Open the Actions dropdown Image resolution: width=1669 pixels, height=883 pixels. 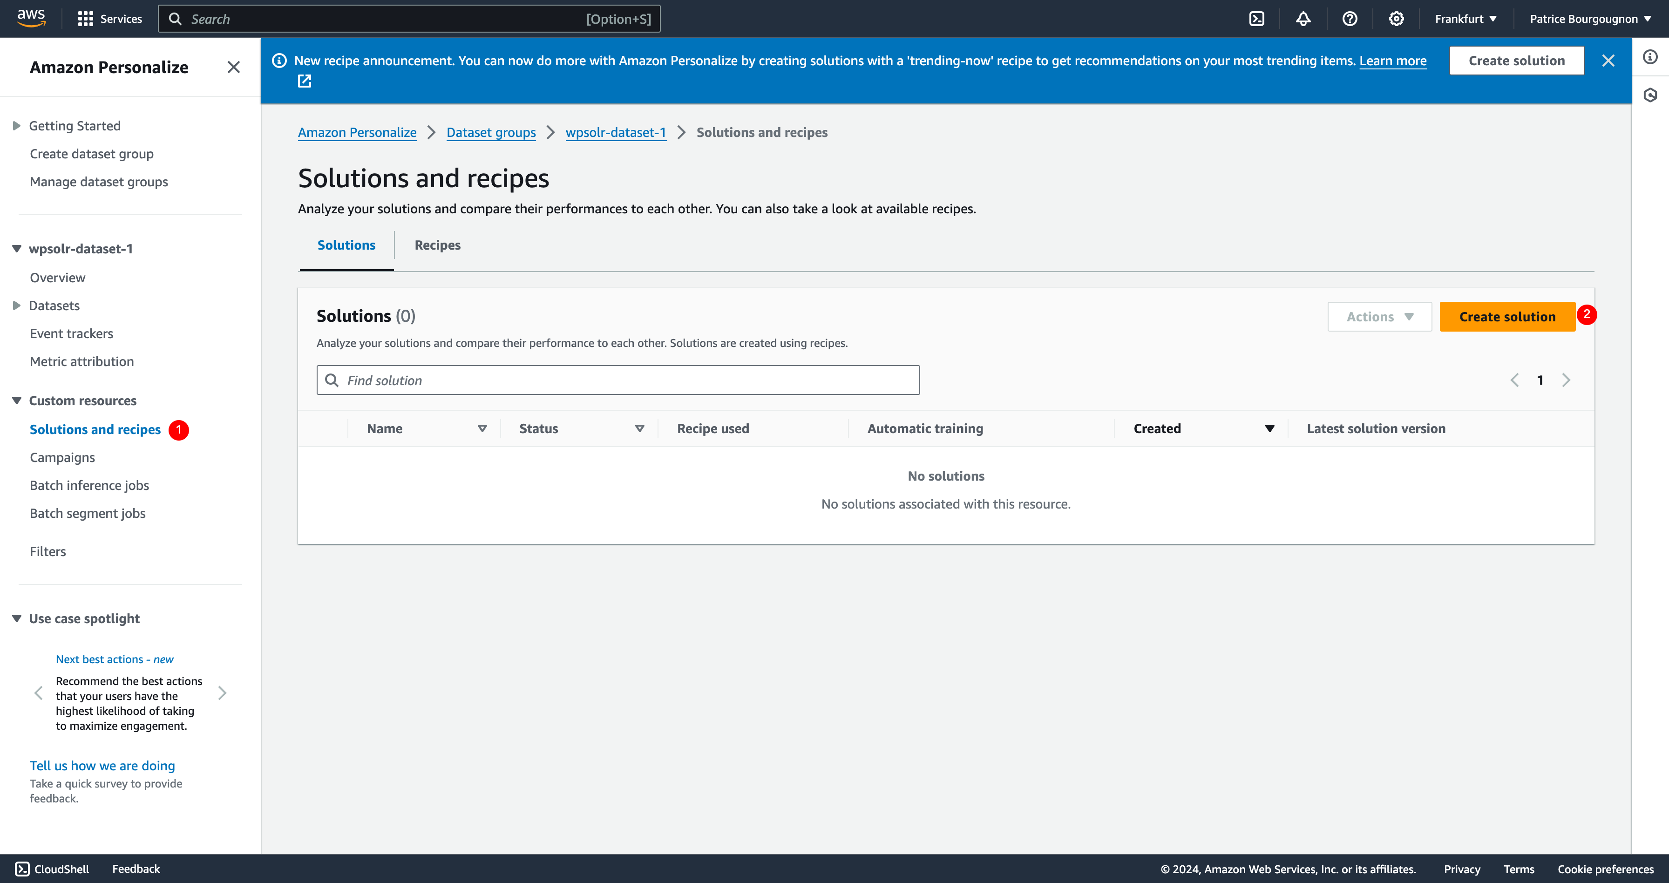tap(1379, 317)
